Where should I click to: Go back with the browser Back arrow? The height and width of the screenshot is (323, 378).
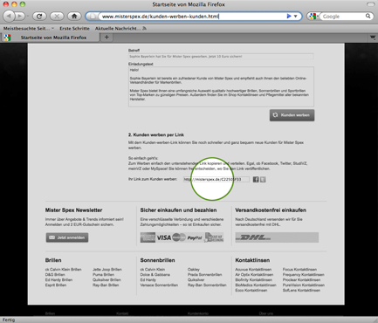(x=10, y=16)
